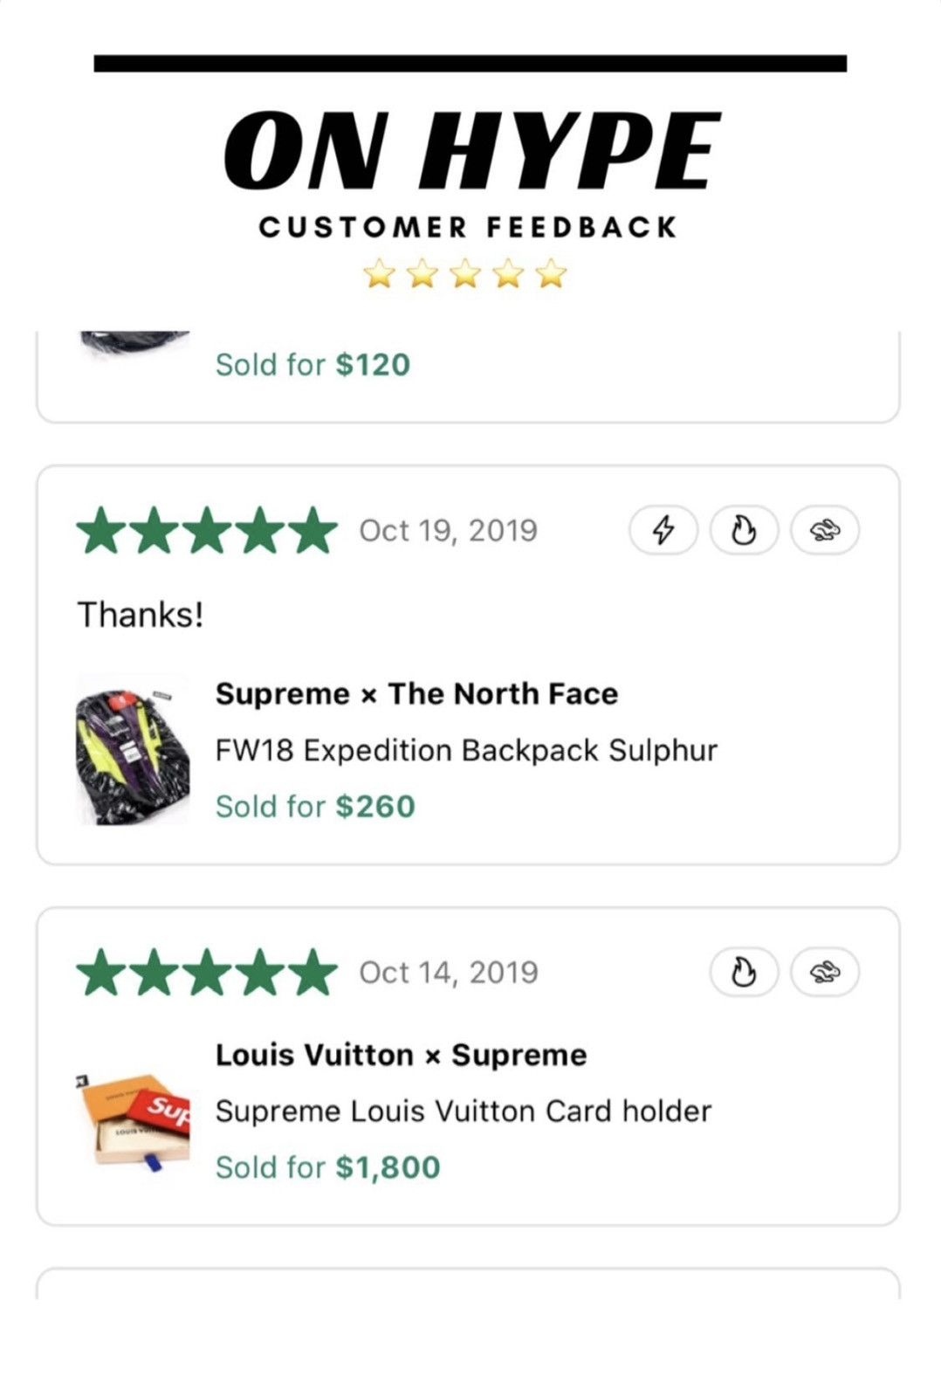The width and height of the screenshot is (941, 1397).
Task: Click gold stars under Customer Feedback
Action: coord(465,273)
